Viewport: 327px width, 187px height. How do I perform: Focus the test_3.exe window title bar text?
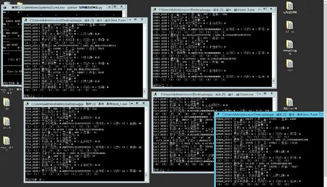(206, 9)
